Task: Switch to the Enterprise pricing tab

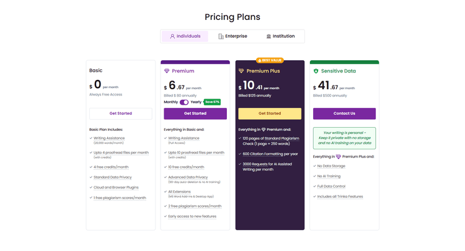Action: (x=232, y=37)
